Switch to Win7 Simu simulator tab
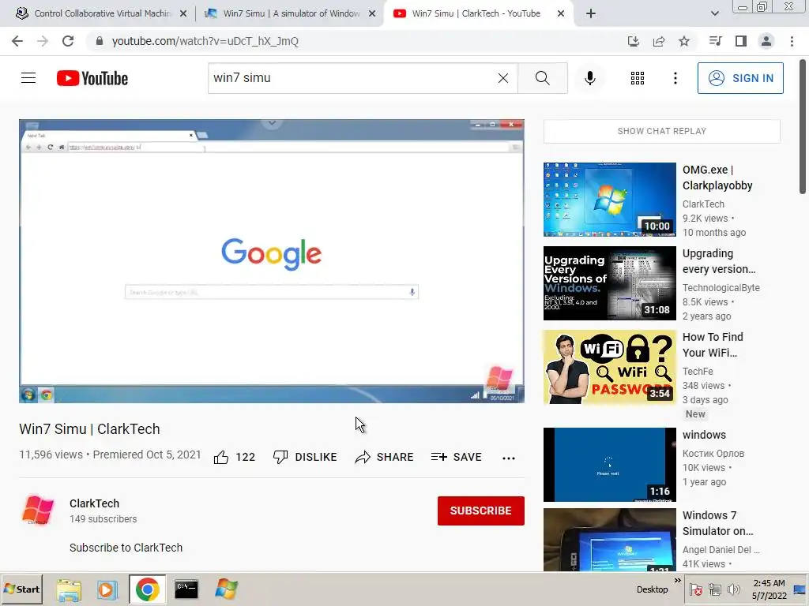The height and width of the screenshot is (606, 809). pos(292,13)
